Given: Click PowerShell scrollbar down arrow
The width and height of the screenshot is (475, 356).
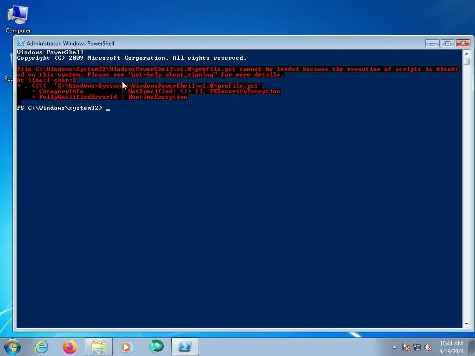Looking at the screenshot, I should (467, 324).
